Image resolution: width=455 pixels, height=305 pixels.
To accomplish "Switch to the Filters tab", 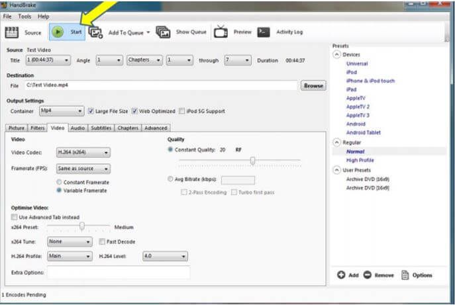I will point(38,128).
